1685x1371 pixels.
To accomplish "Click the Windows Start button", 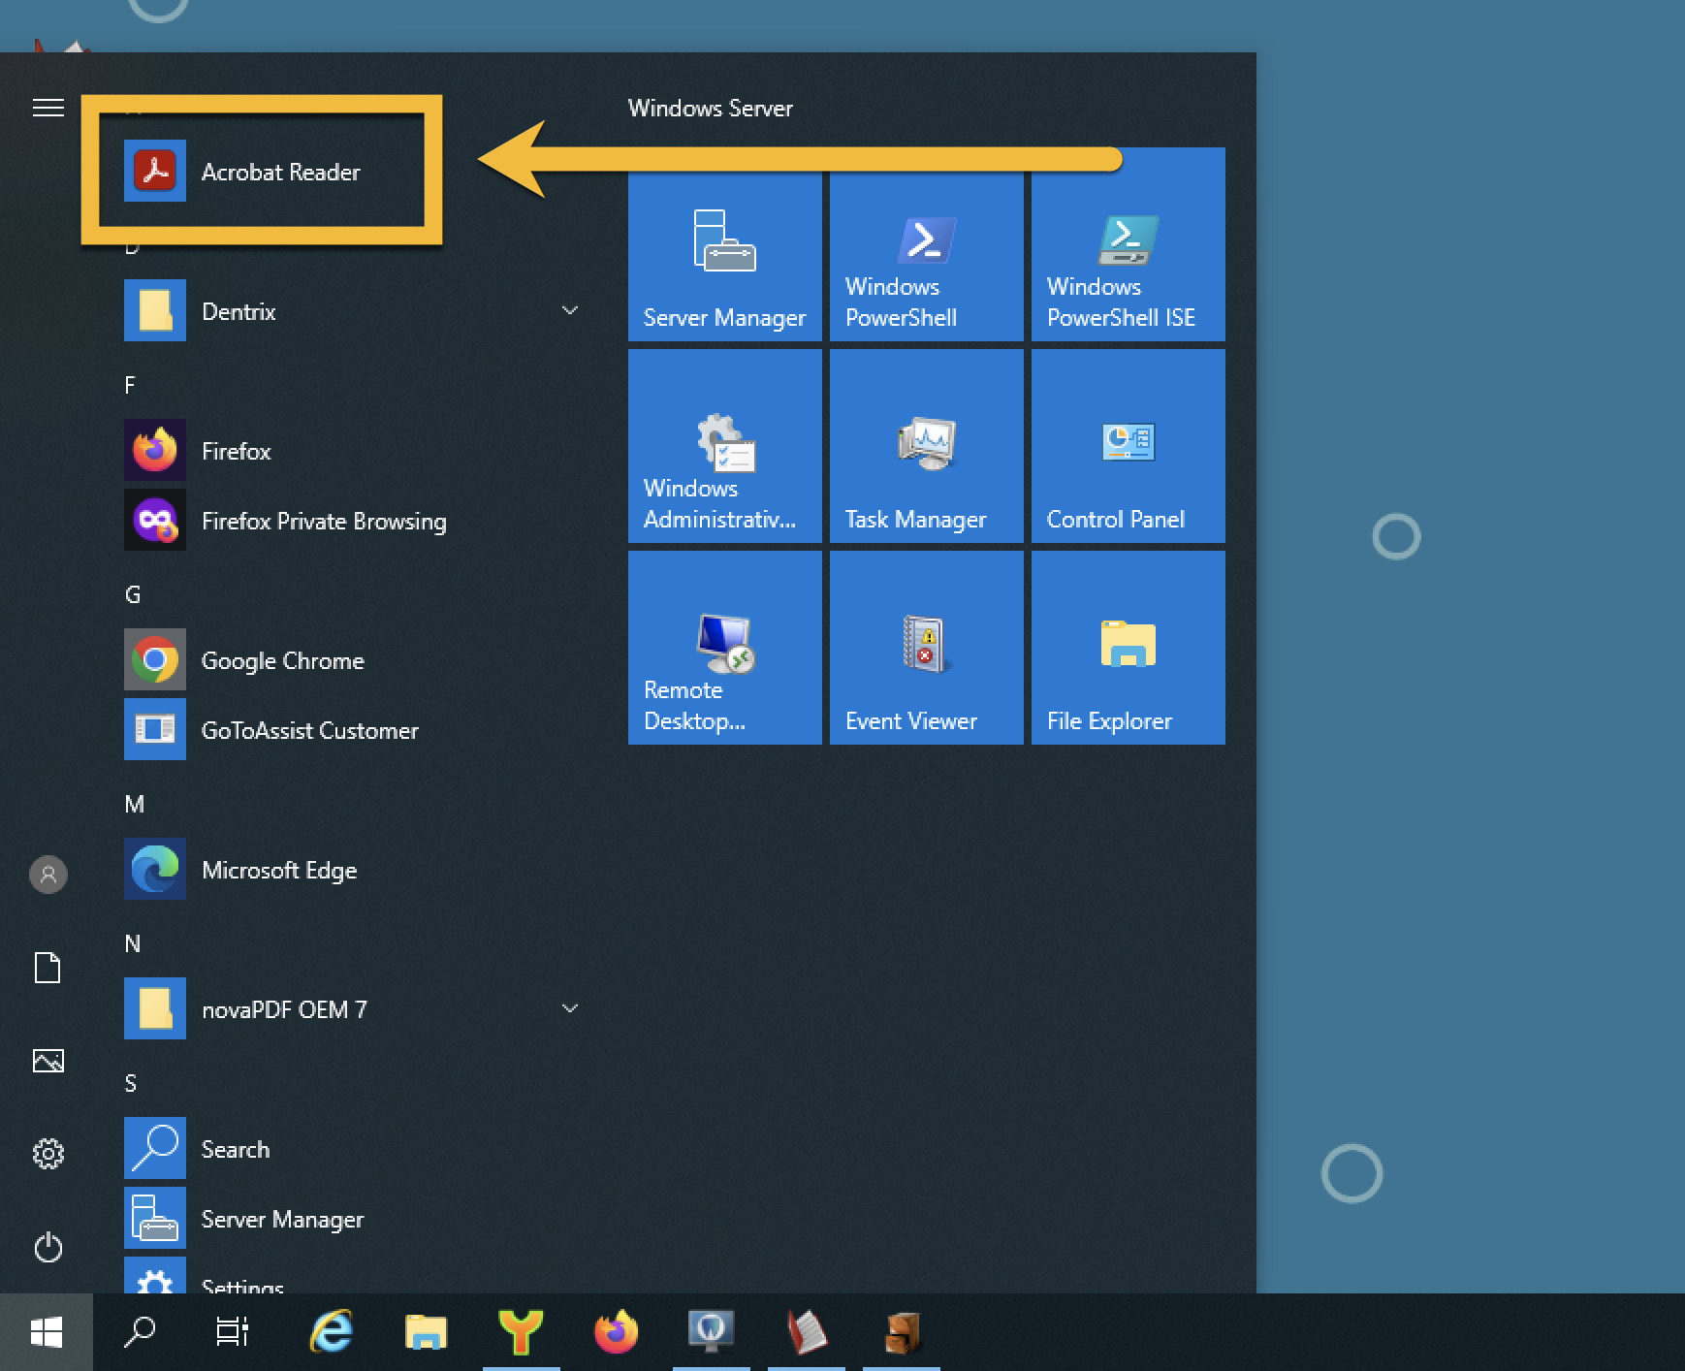I will pyautogui.click(x=47, y=1332).
